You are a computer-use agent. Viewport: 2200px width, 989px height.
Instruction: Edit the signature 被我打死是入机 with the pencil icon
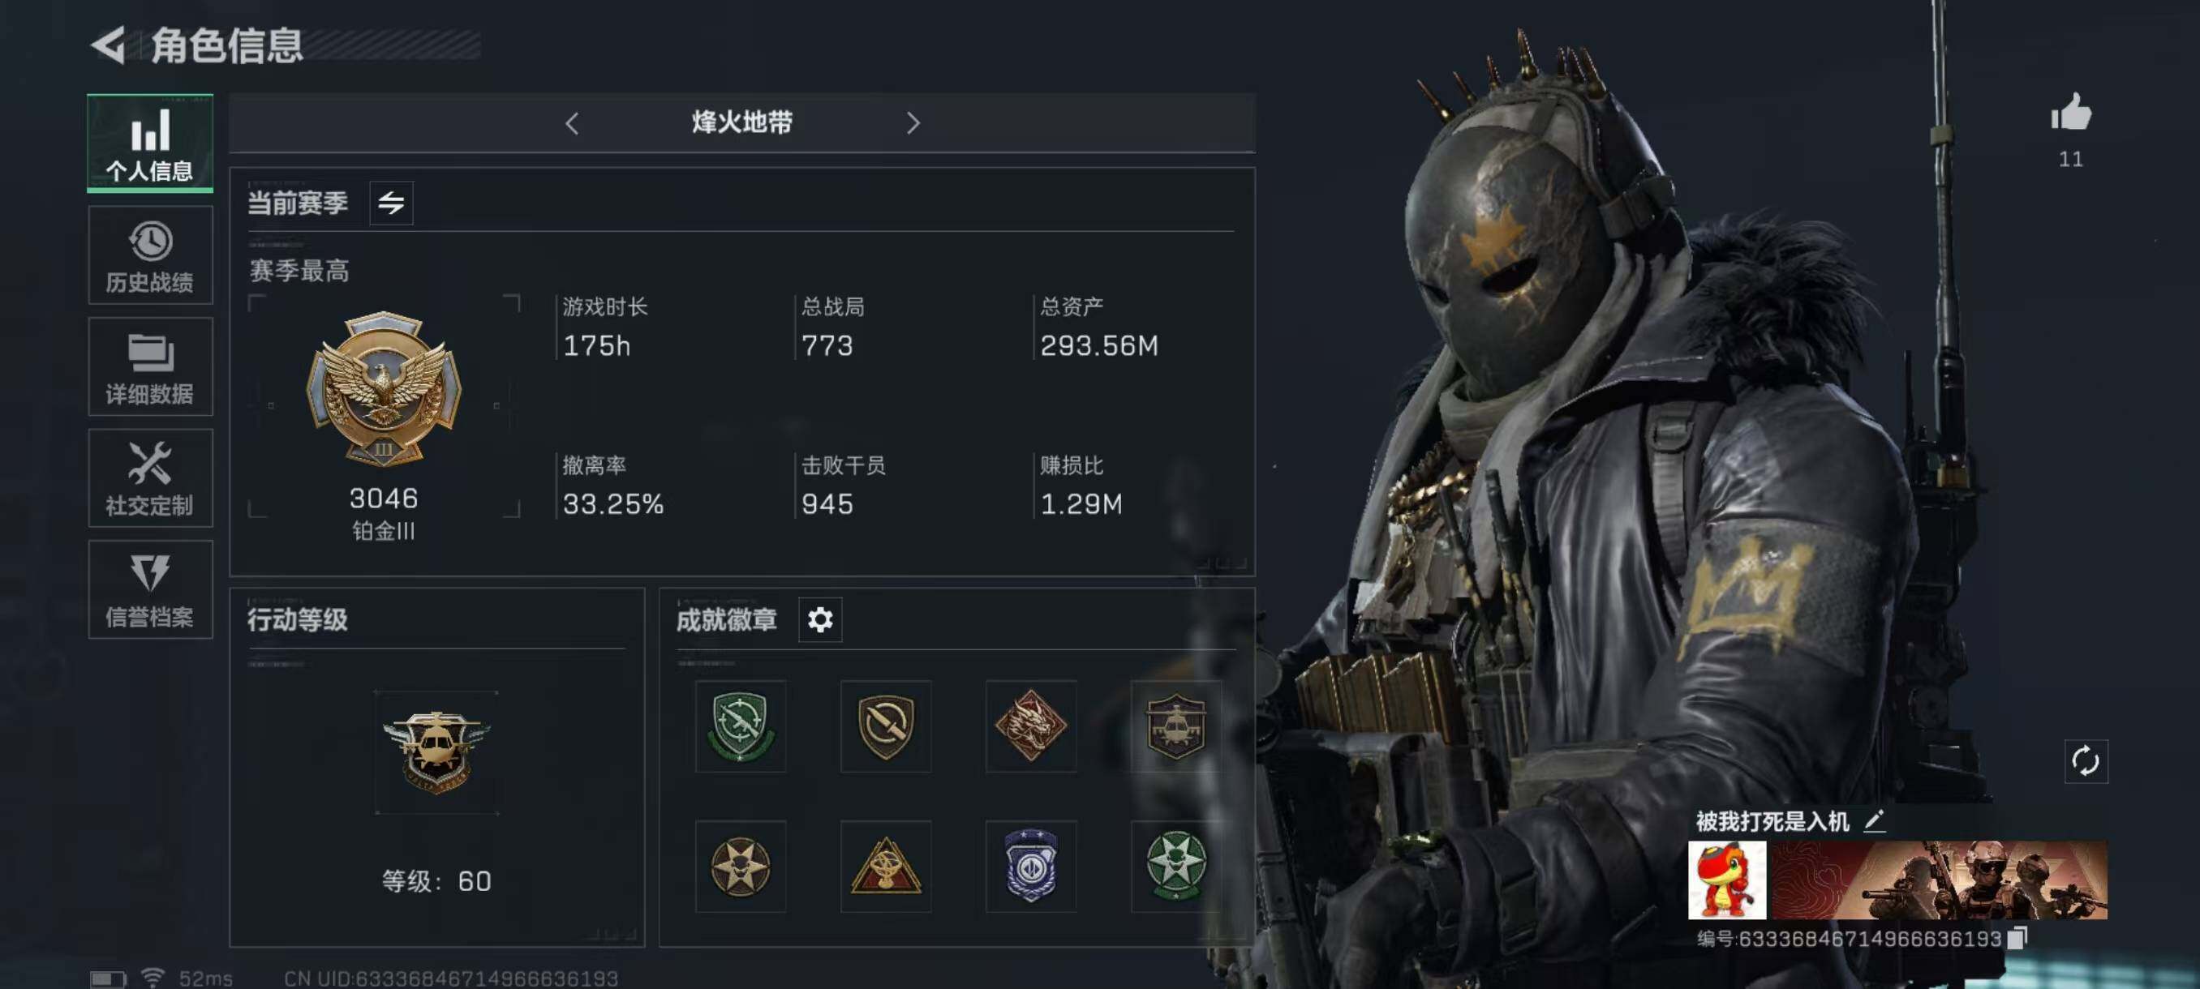(1875, 821)
